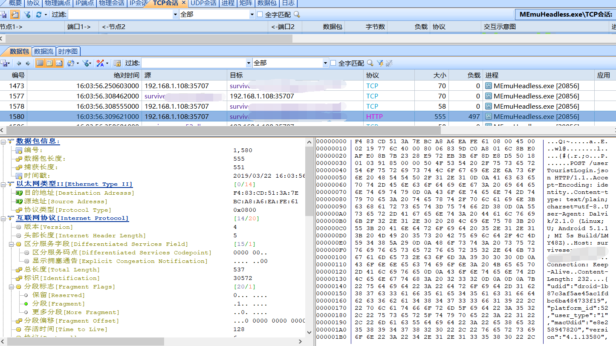Go to previous packet with the left arrow

tap(19, 63)
